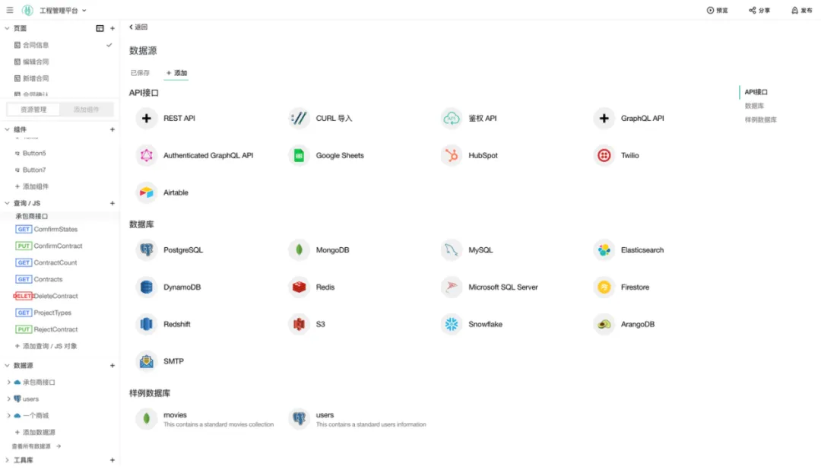Screen dimensions: 821x470
Task: Pick the users sample database icon
Action: 299,418
